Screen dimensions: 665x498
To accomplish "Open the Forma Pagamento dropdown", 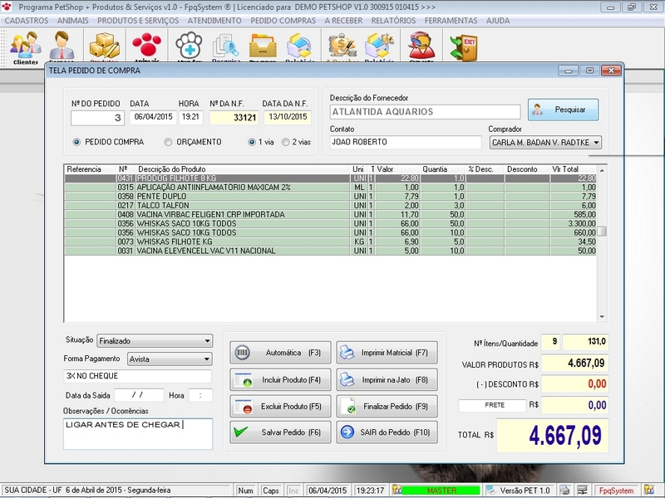I will tap(207, 359).
